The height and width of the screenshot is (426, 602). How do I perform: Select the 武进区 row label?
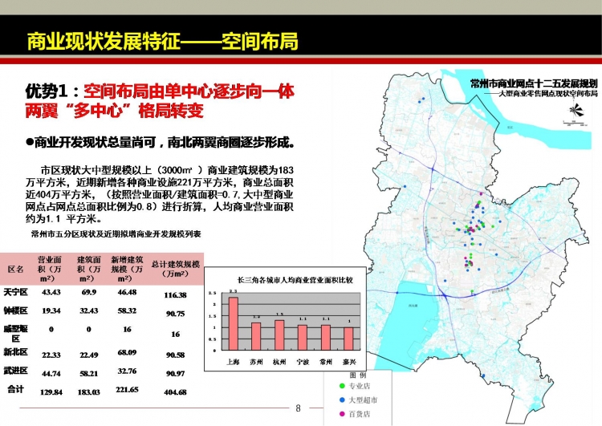tap(16, 371)
